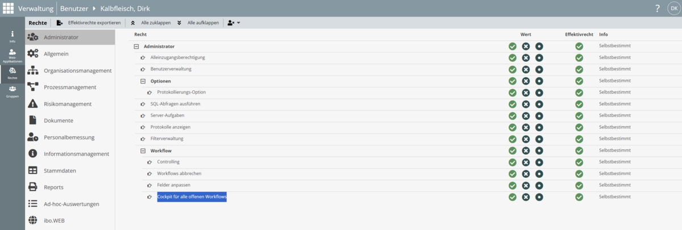This screenshot has width=682, height=230.
Task: Open Web-Applikationen in the sidebar
Action: pyautogui.click(x=13, y=55)
